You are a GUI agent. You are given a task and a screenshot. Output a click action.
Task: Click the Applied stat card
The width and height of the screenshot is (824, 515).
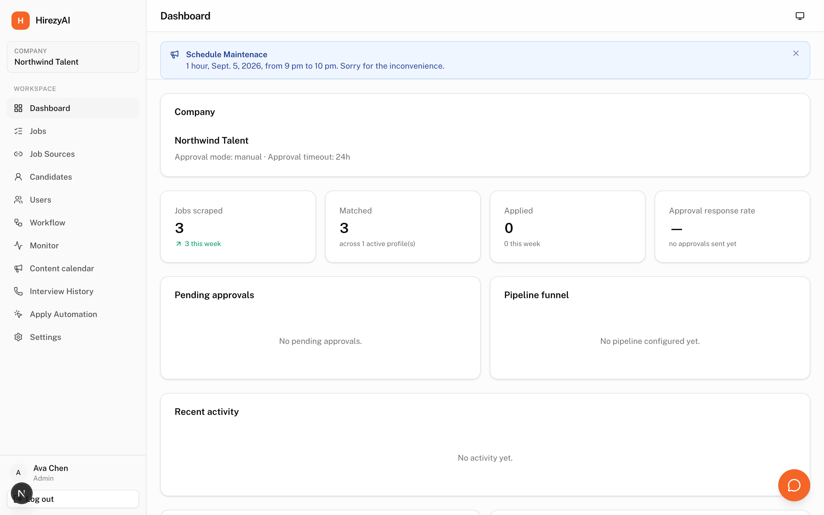pyautogui.click(x=568, y=227)
